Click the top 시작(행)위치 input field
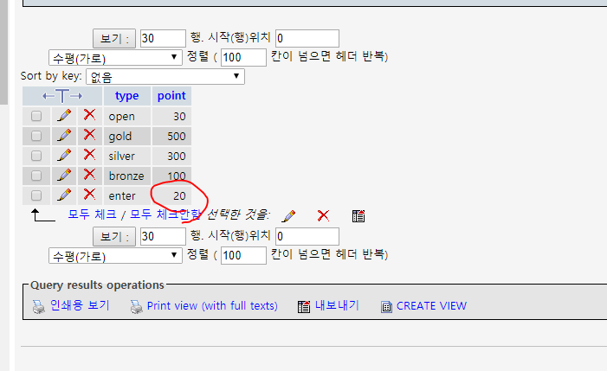 click(307, 38)
